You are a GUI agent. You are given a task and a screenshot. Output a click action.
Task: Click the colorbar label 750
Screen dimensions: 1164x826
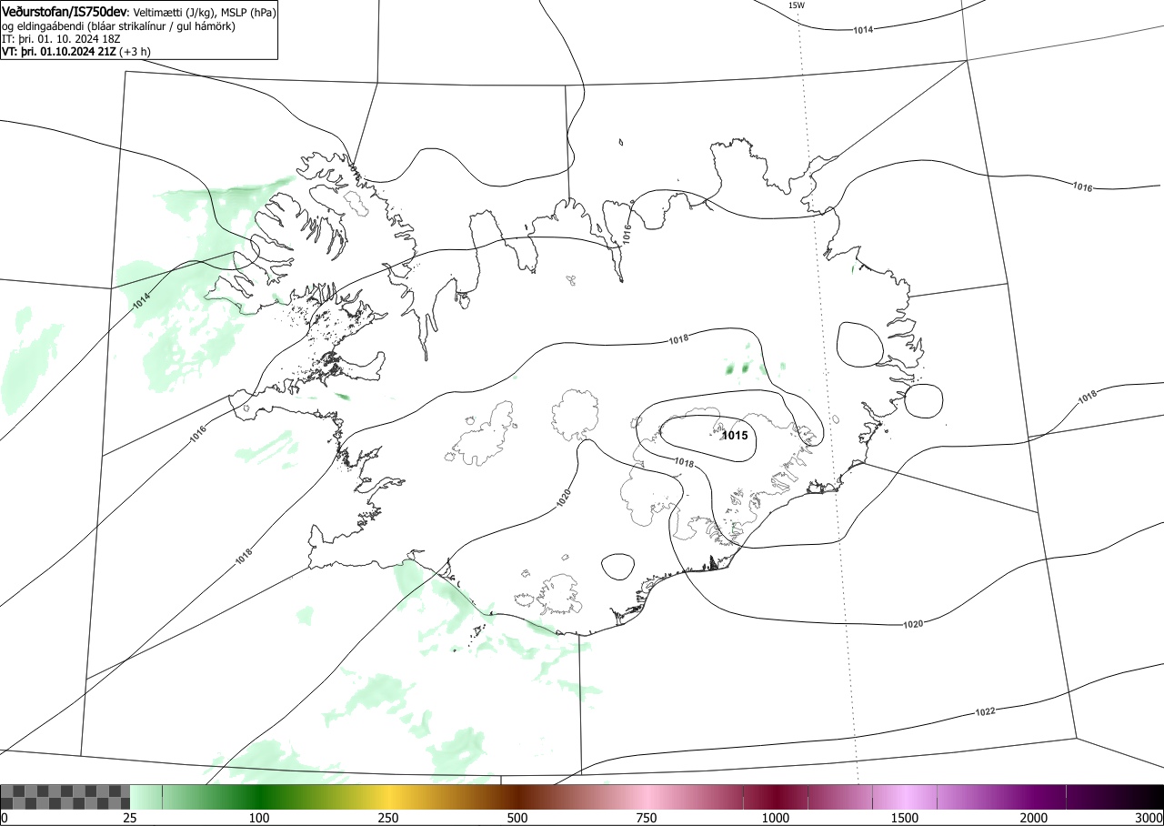point(647,819)
